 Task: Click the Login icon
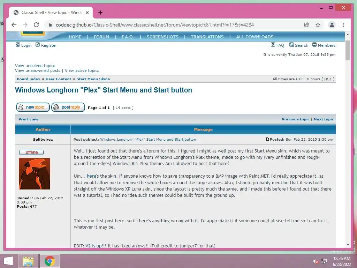[x=17, y=45]
